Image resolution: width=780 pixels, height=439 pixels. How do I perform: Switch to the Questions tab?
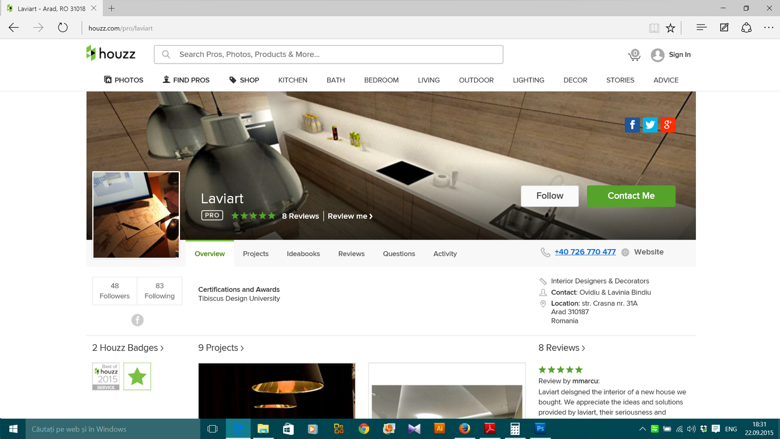coord(399,253)
